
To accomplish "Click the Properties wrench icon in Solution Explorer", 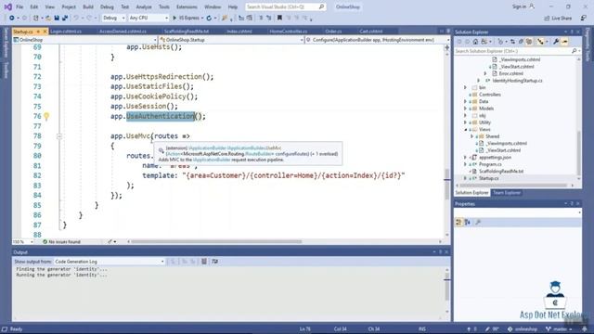I will click(556, 42).
